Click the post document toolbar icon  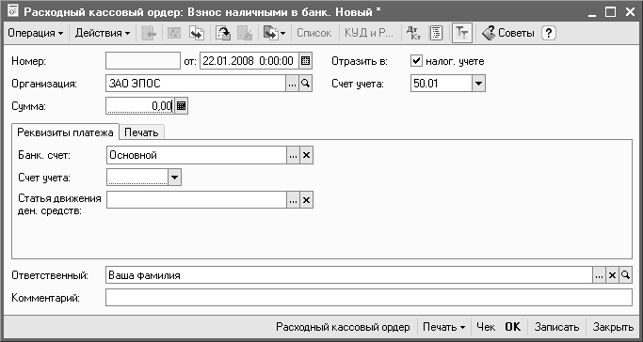coord(223,34)
